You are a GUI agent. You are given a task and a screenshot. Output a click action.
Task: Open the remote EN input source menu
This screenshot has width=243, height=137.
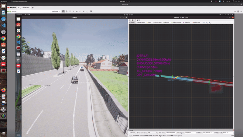[x=221, y=15]
